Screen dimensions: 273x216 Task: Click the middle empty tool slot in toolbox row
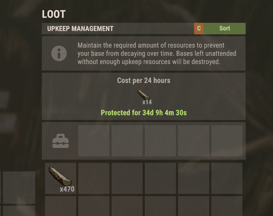point(160,141)
